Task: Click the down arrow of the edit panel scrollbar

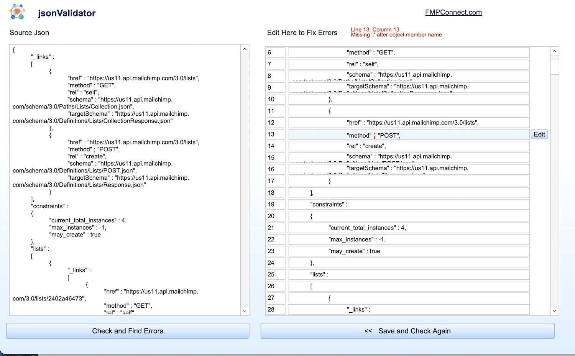Action: (554, 311)
